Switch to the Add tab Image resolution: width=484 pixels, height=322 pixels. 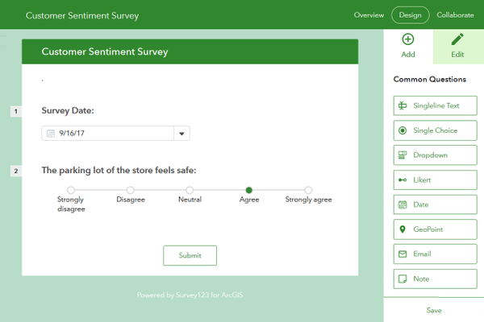pos(408,45)
